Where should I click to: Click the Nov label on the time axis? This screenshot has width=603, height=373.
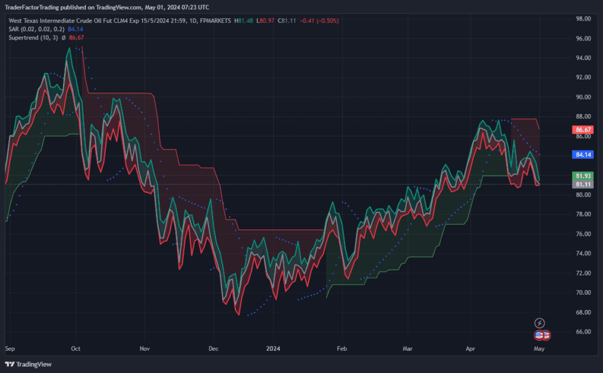tap(145, 349)
